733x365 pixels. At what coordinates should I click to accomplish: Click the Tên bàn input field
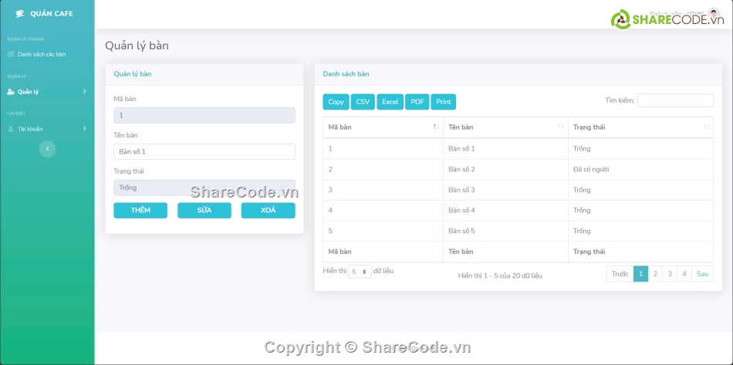point(204,151)
